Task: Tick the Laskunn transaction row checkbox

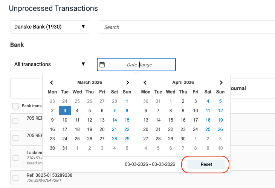Action: pos(15,158)
